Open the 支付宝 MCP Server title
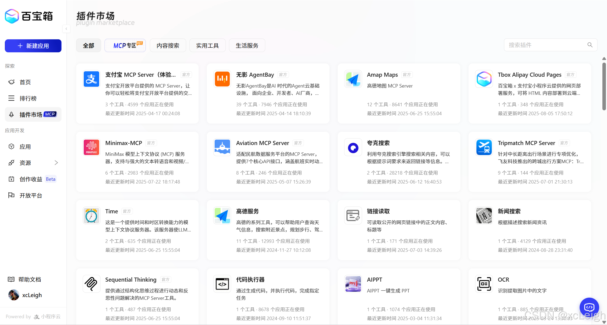This screenshot has width=607, height=325. tap(140, 75)
